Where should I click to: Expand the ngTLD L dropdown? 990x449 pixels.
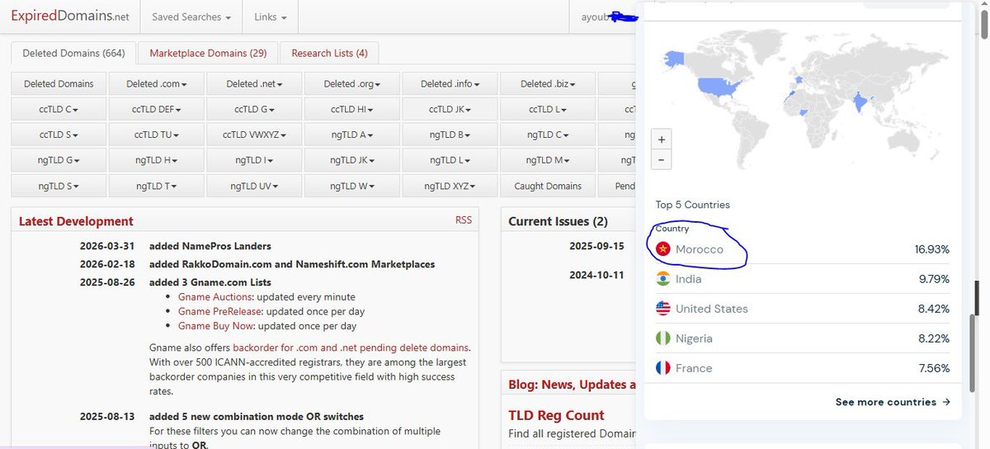click(x=450, y=160)
